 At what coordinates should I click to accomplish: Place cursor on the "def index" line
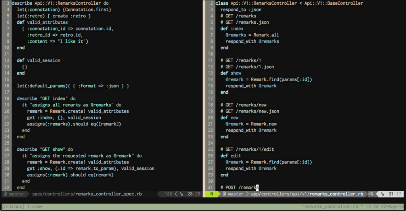click(x=232, y=29)
